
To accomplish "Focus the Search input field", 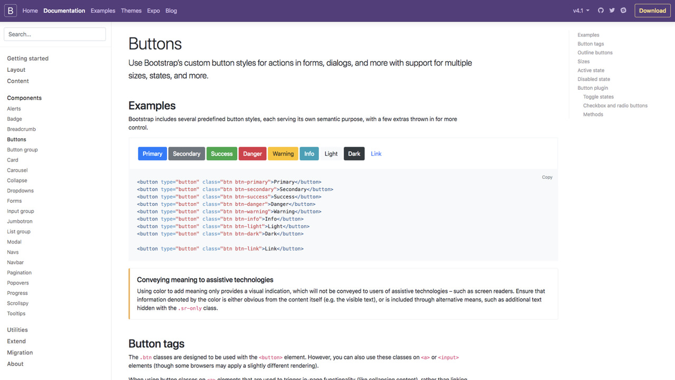I will [x=55, y=34].
